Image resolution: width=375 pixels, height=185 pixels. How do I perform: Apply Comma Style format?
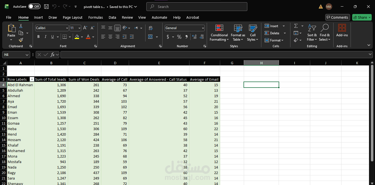[x=186, y=37]
